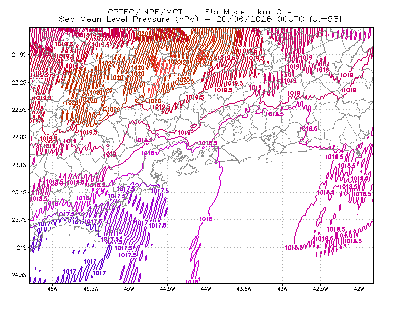Image resolution: width=403 pixels, height=311 pixels.
Task: Click the "20/06/2026 00UTC" date text
Action: click(260, 19)
